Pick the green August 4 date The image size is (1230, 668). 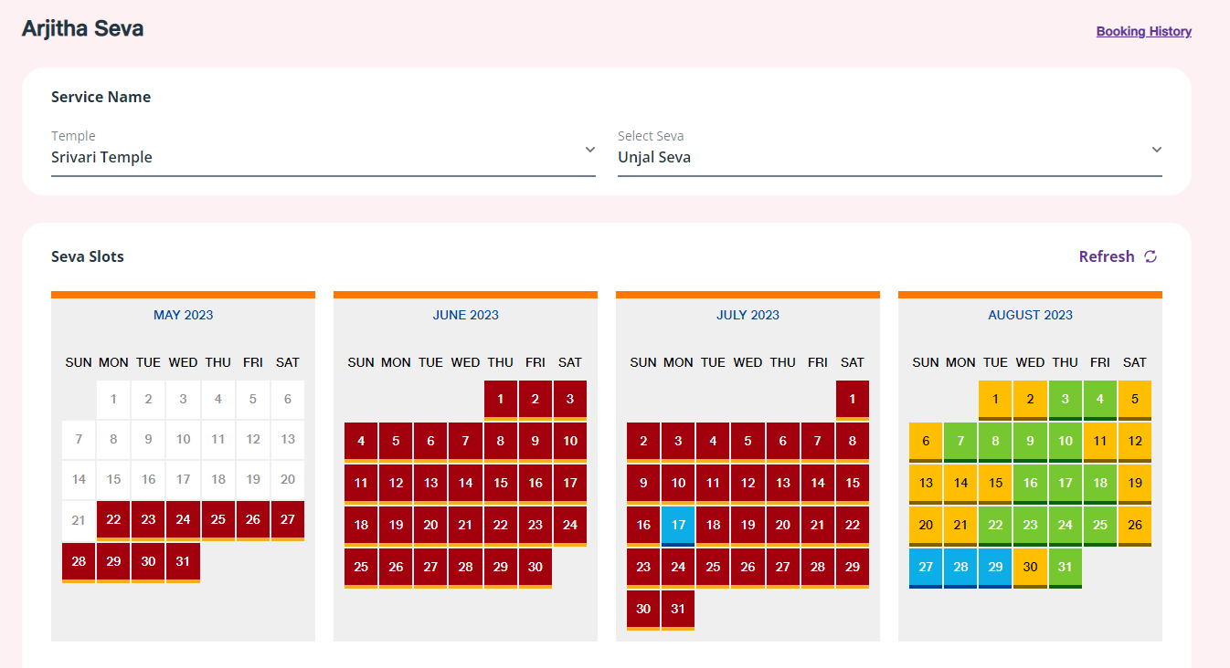click(1100, 401)
